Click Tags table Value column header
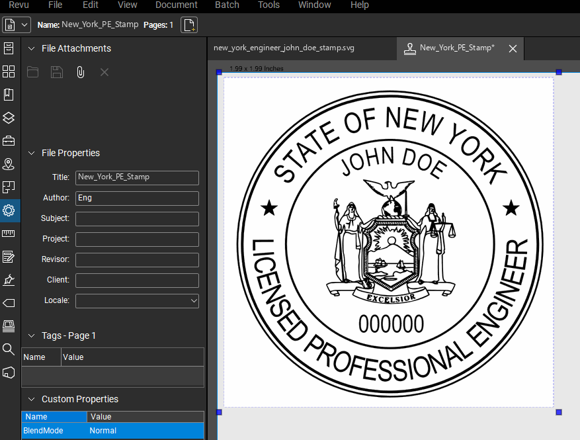The height and width of the screenshot is (440, 580). click(x=132, y=357)
